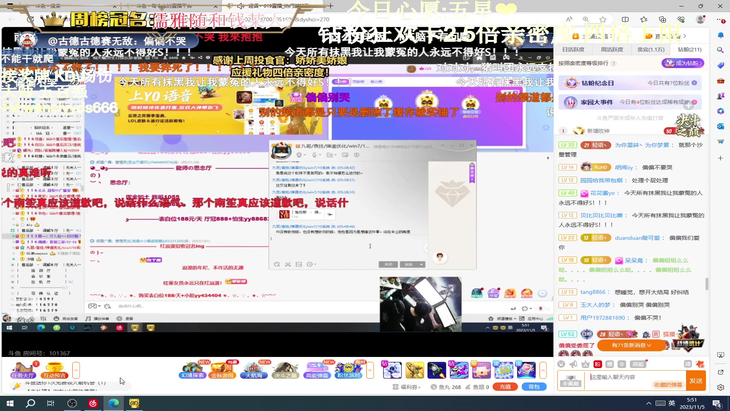The height and width of the screenshot is (411, 730).
Task: Open the notification bell in Edge sidebar
Action: (720, 35)
